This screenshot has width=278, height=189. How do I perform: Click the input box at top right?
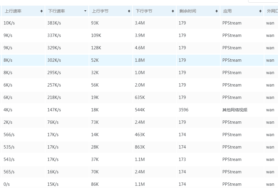tap(263, 1)
